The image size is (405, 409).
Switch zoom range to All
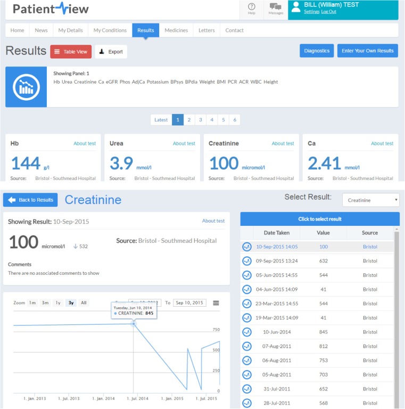tap(84, 303)
